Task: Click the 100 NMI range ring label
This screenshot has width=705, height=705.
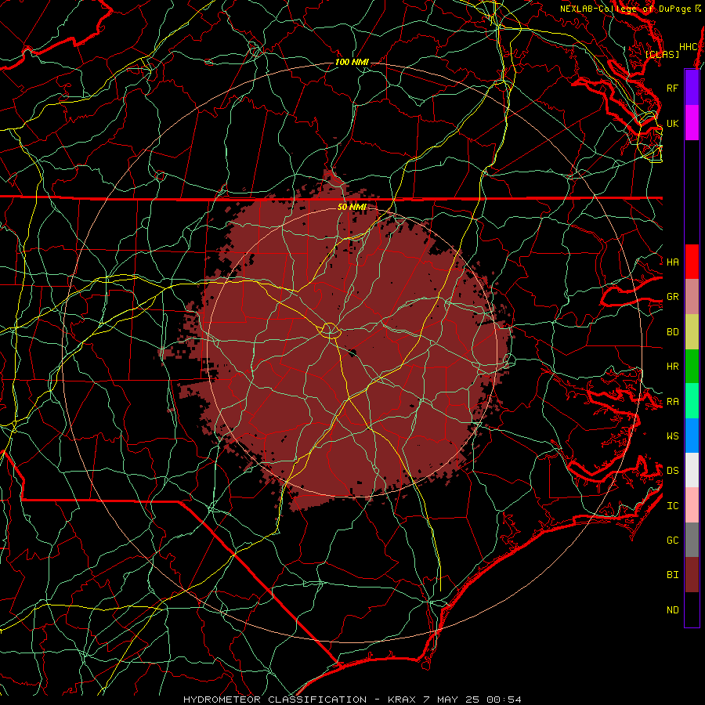Action: (352, 62)
